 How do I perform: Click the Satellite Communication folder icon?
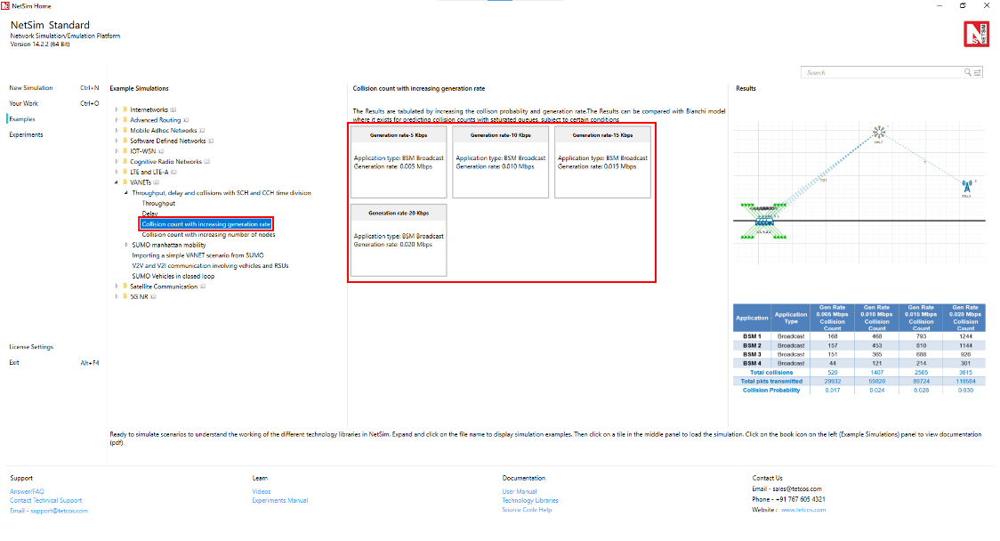(125, 287)
